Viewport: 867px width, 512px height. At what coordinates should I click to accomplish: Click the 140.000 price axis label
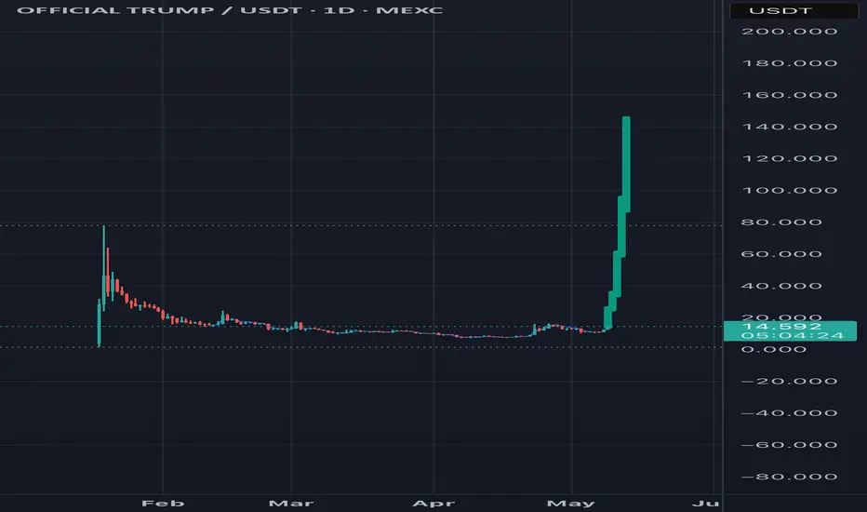tap(789, 127)
